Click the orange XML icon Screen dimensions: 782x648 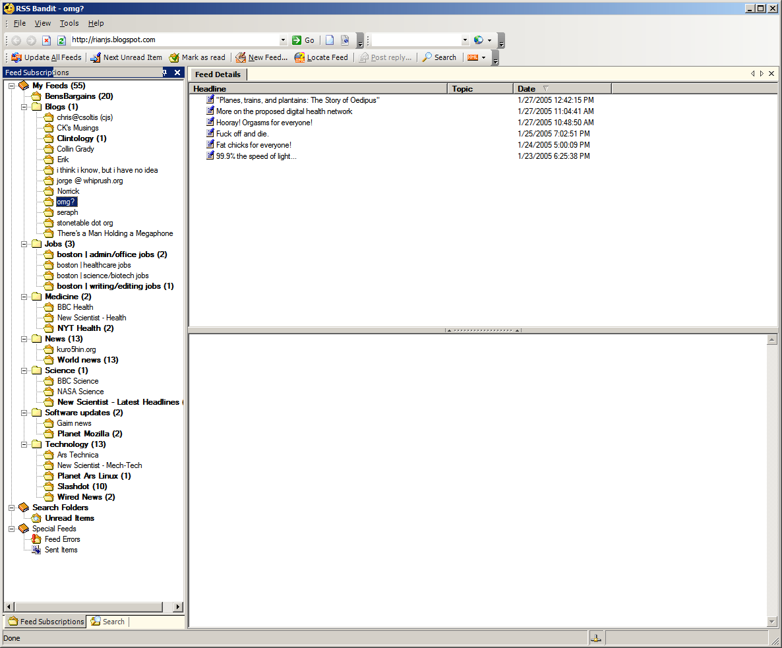[x=473, y=57]
